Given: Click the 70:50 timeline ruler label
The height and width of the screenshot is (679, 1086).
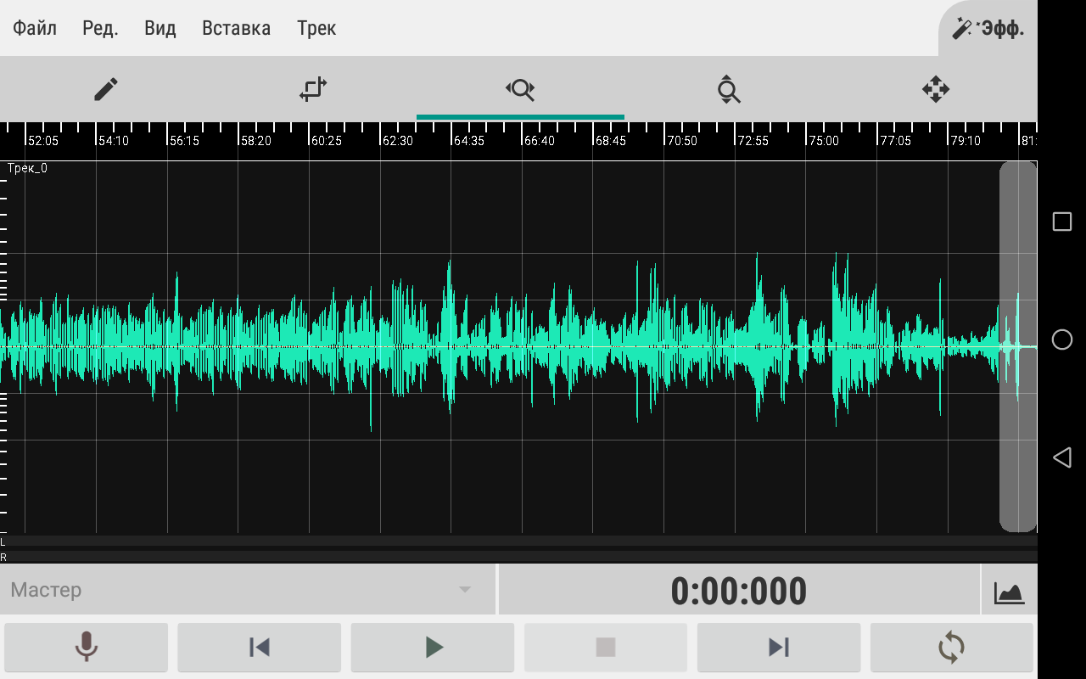Looking at the screenshot, I should tap(681, 141).
